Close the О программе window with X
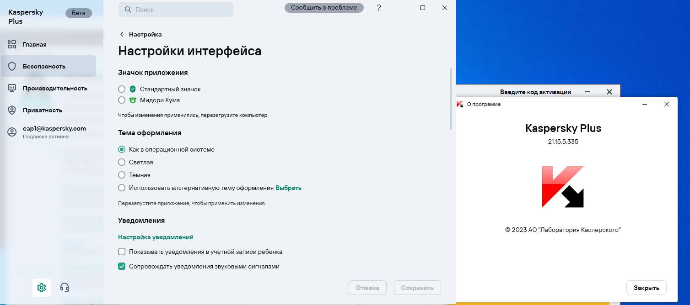 [x=667, y=104]
